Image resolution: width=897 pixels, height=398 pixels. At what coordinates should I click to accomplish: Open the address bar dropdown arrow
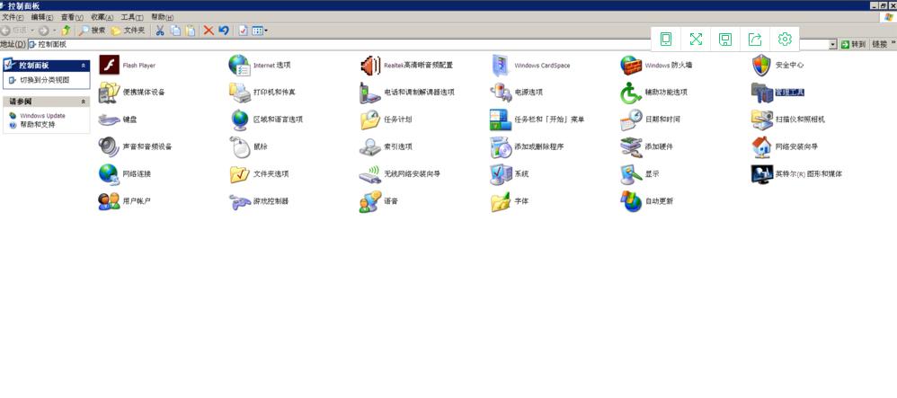[x=832, y=44]
